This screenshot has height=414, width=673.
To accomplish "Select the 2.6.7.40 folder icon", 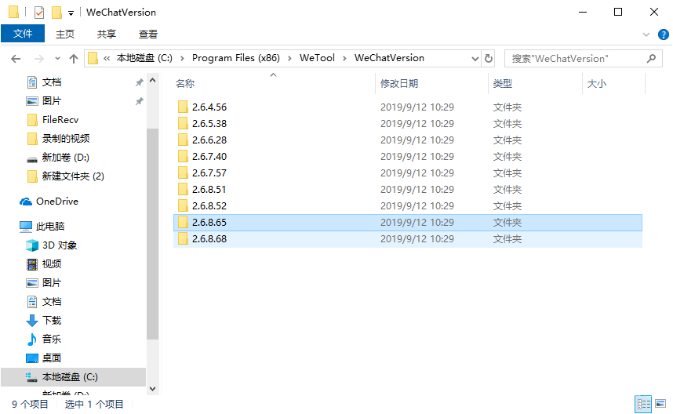I will [x=183, y=157].
